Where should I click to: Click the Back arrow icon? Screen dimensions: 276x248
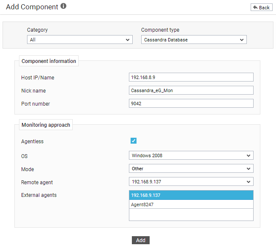point(255,7)
